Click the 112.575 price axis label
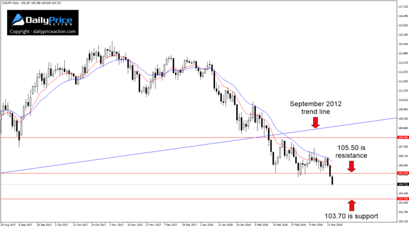The image size is (409, 228). click(403, 72)
